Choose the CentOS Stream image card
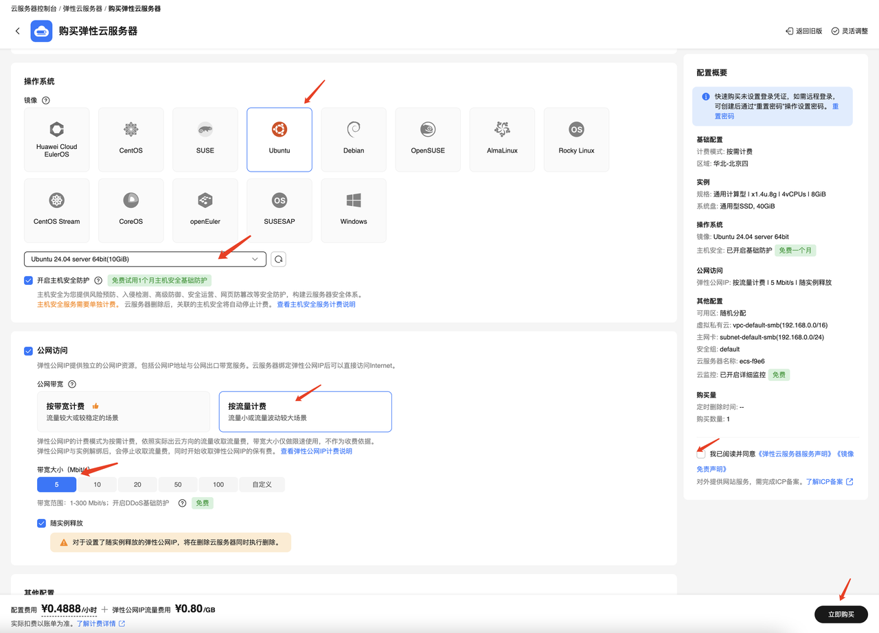 57,211
